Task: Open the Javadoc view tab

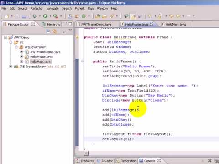Action: pyautogui.click(x=105, y=161)
